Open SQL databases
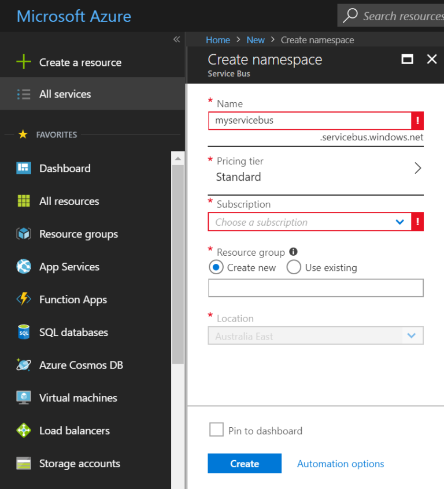This screenshot has width=444, height=489. pos(73,332)
